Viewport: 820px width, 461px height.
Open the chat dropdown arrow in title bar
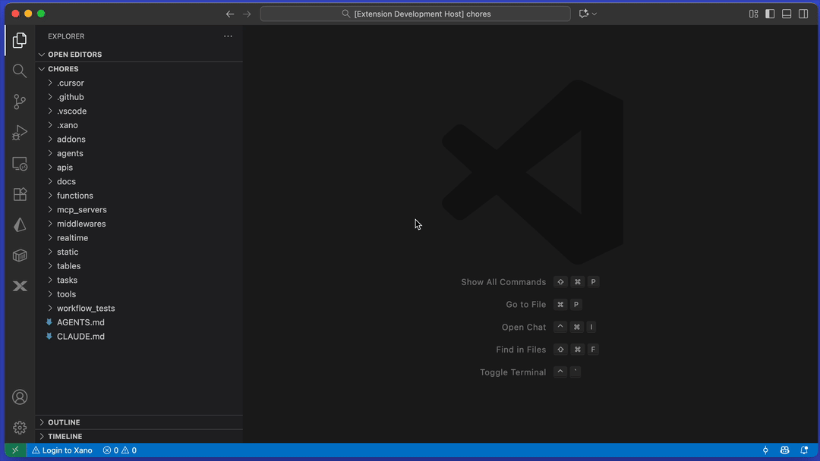[594, 14]
